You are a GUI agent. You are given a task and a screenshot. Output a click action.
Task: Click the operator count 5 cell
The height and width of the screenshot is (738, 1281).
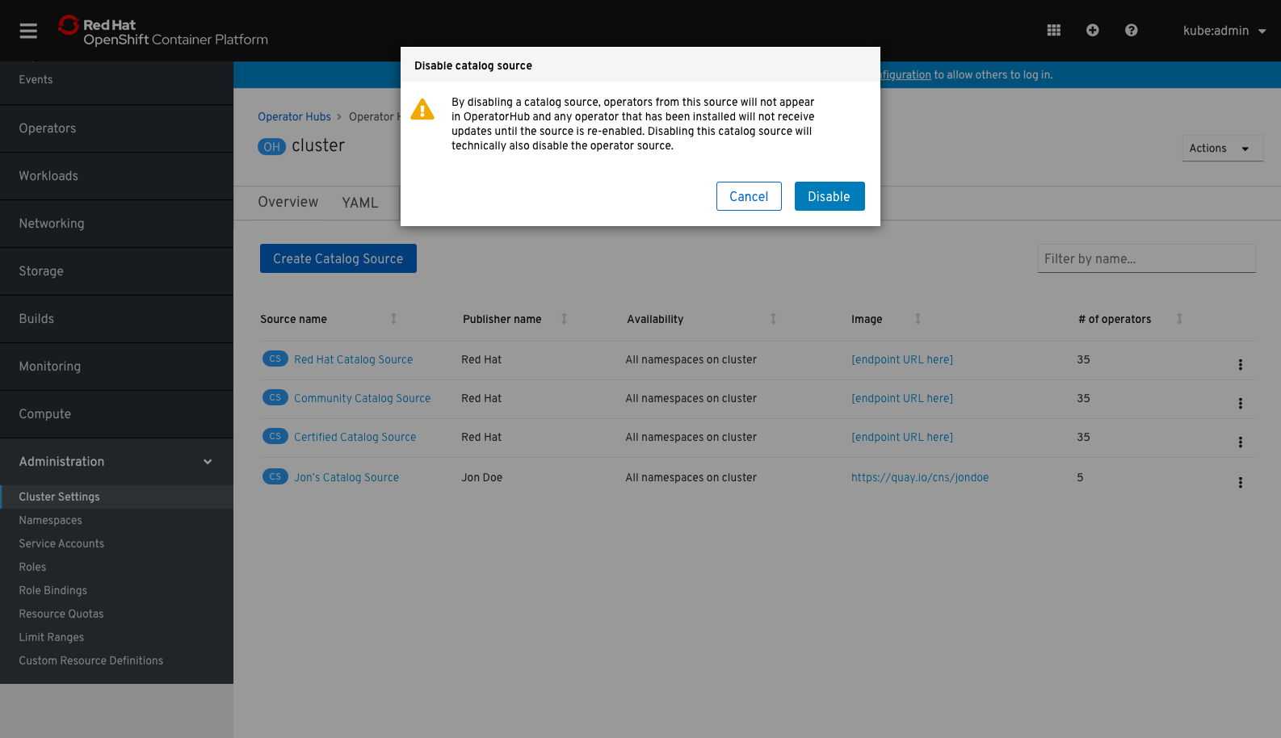(x=1080, y=477)
